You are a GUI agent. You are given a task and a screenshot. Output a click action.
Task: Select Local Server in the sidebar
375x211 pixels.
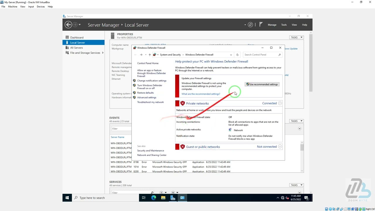83,42
